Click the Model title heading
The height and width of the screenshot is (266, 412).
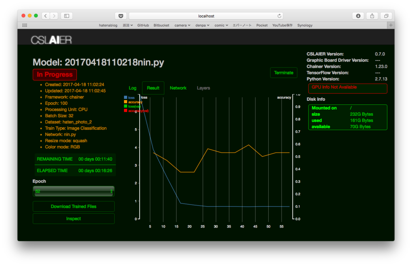[98, 62]
